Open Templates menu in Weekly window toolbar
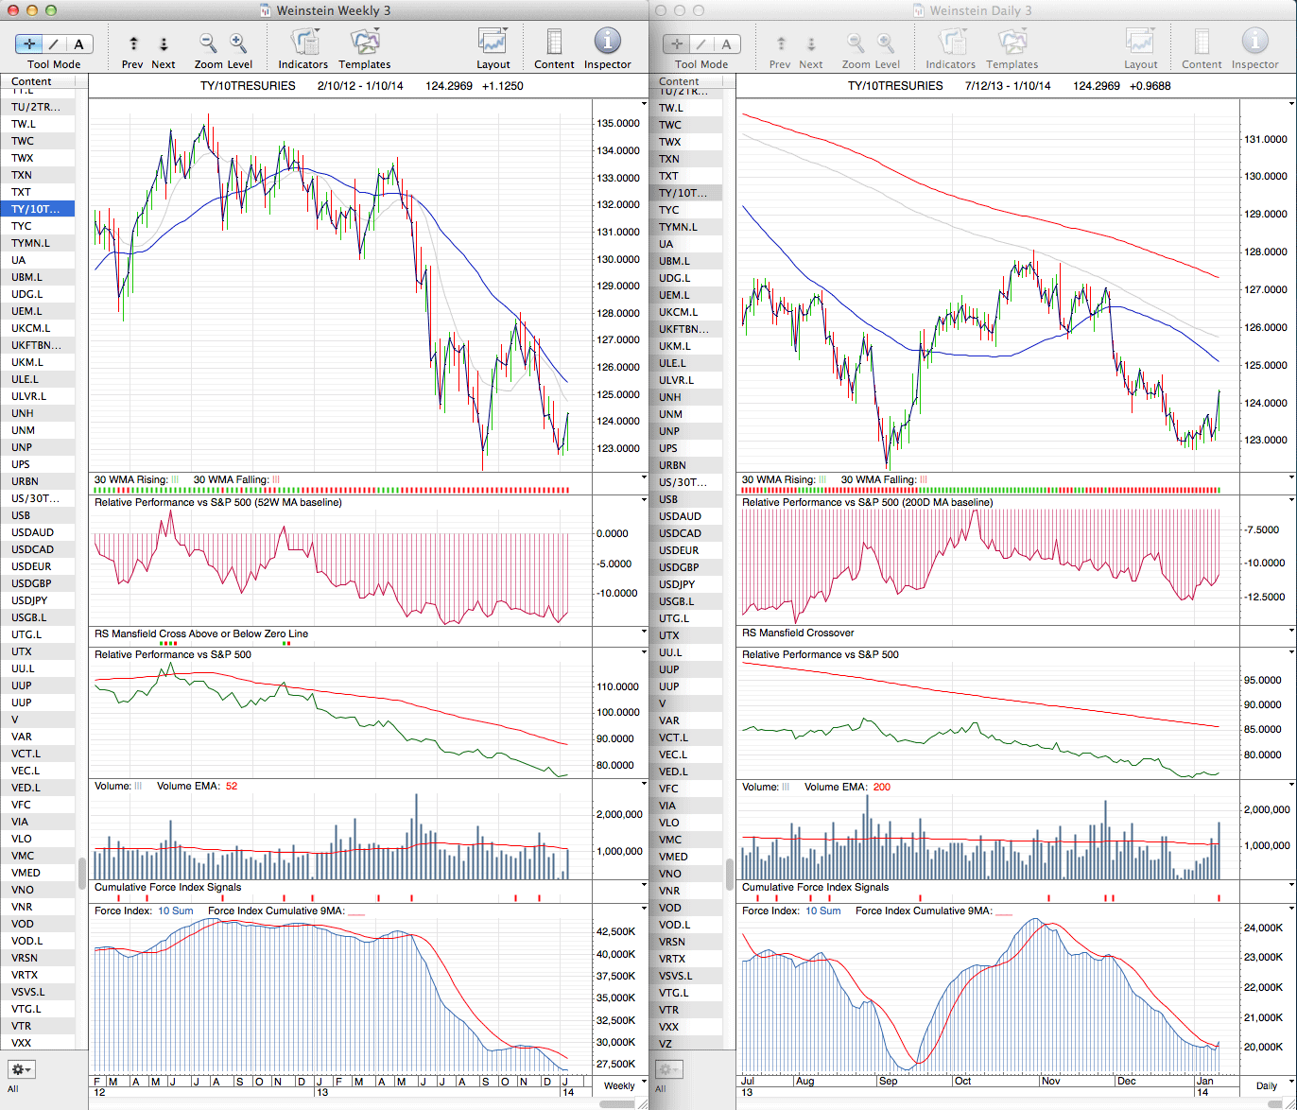1297x1110 pixels. [x=365, y=43]
